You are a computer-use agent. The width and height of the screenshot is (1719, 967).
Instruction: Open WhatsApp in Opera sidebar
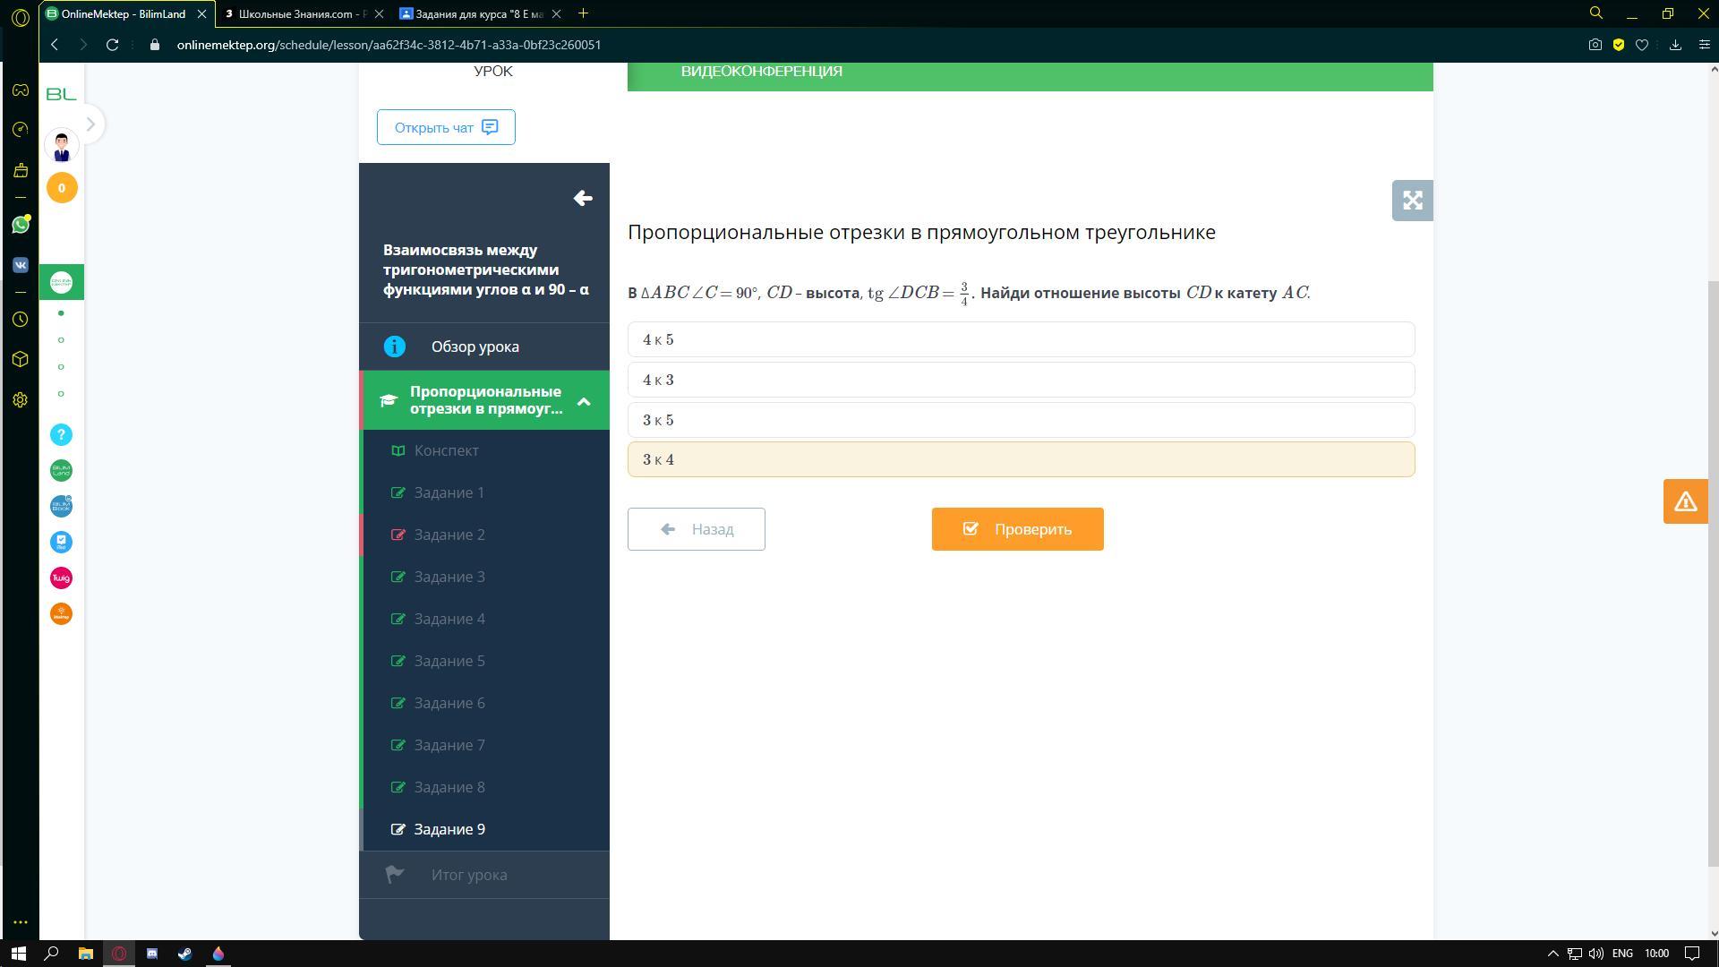tap(20, 225)
